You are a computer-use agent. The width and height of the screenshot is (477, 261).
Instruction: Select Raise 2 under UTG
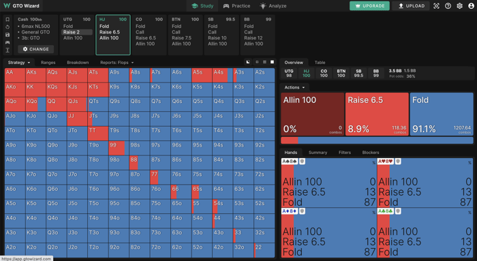click(x=77, y=32)
